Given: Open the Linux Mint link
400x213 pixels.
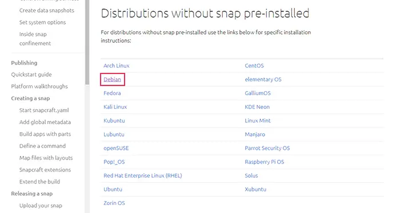Looking at the screenshot, I should (257, 121).
